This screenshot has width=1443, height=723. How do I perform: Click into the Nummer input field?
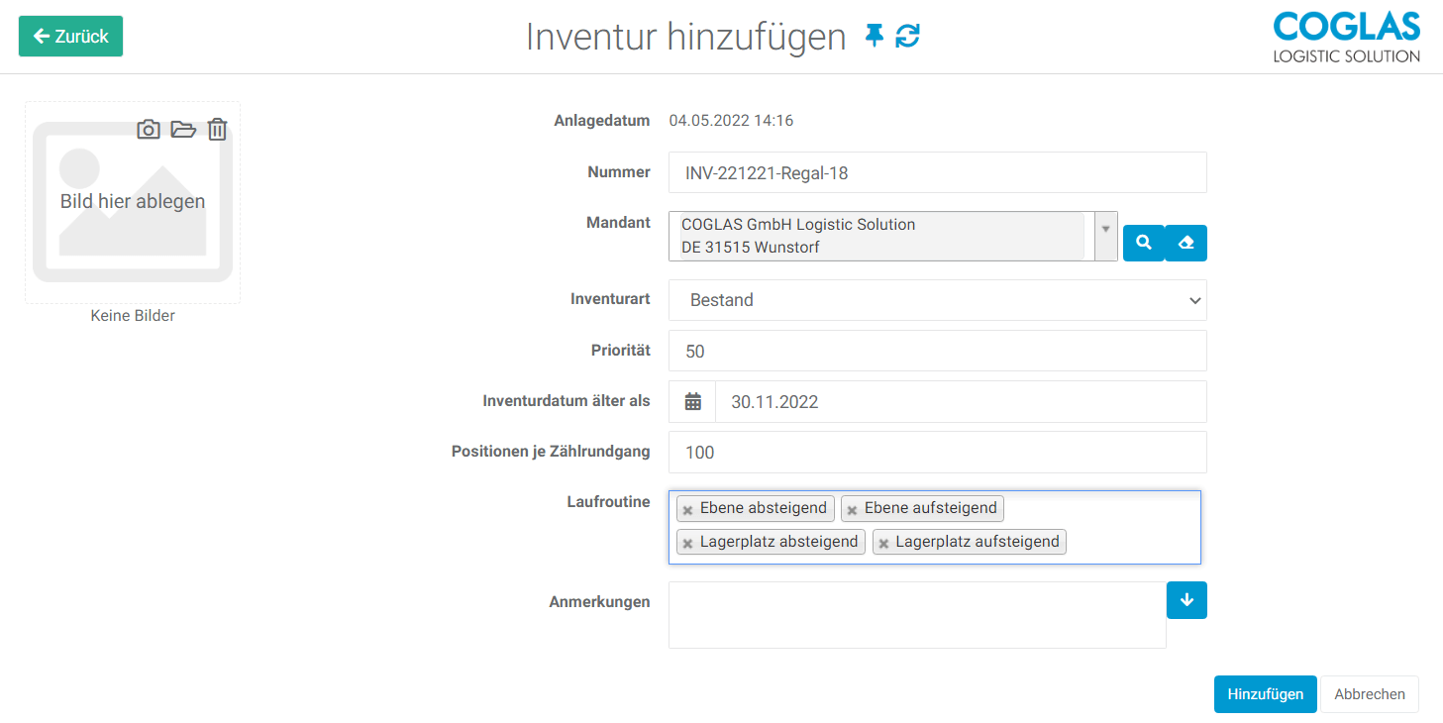937,173
